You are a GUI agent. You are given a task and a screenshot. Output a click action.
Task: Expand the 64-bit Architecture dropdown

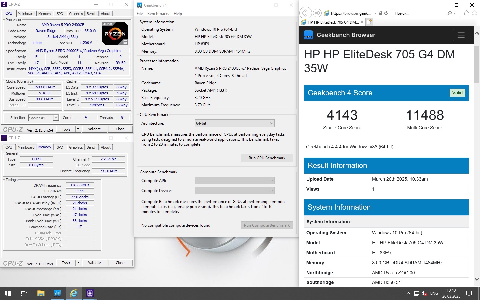(x=271, y=123)
